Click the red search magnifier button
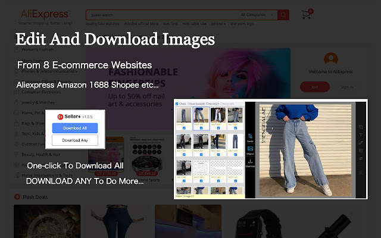This screenshot has height=238, width=381. tap(283, 14)
